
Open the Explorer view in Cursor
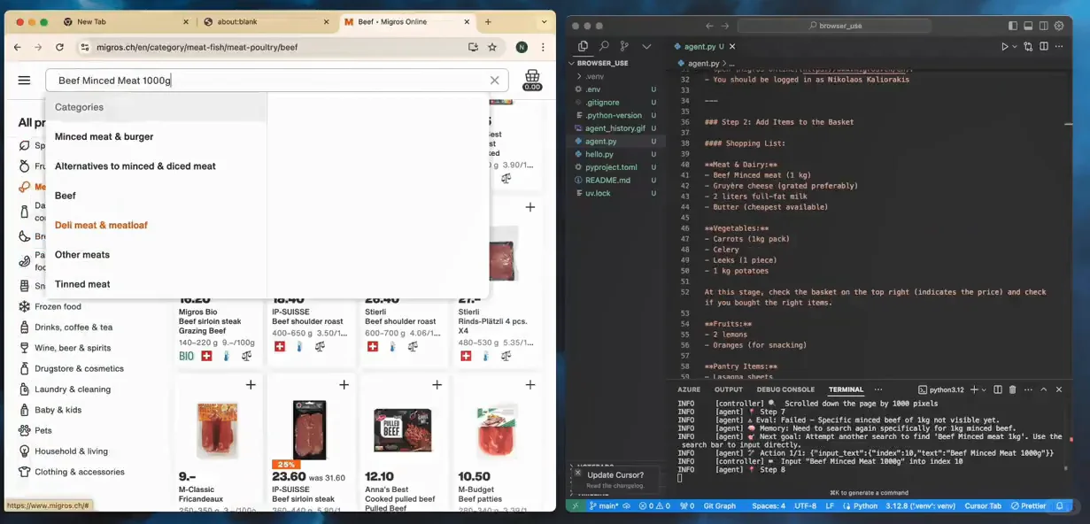[x=583, y=46]
